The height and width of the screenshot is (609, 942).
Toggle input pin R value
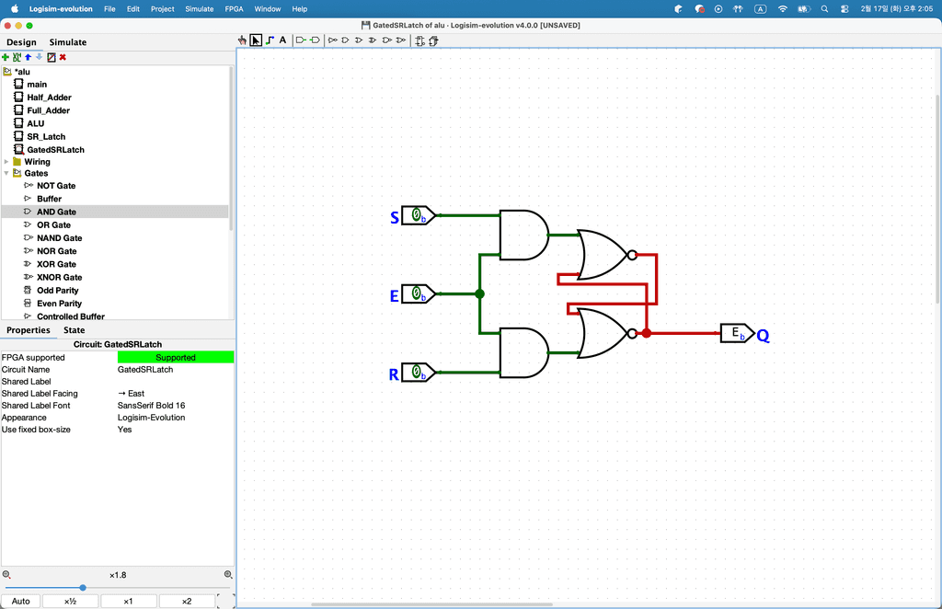417,373
